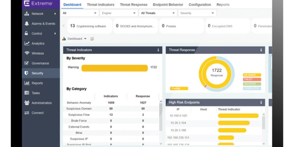Click the Analytics chart icon
Viewport: 294px width, 147px height.
tap(27, 43)
